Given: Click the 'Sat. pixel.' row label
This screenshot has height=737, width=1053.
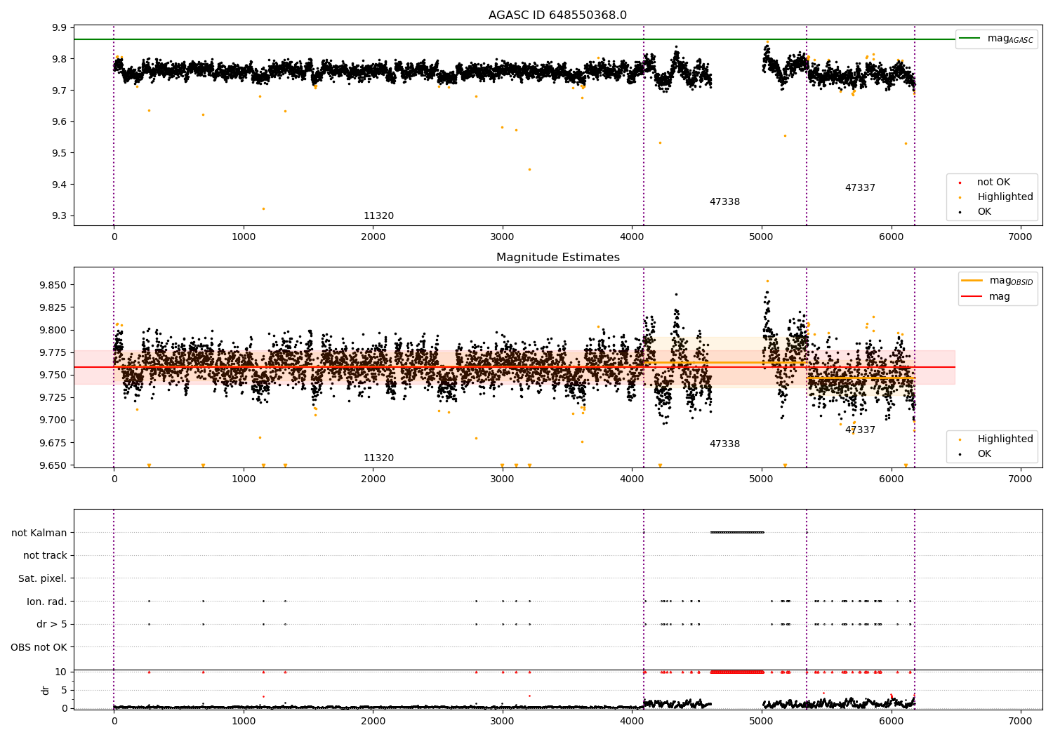Looking at the screenshot, I should pos(42,579).
